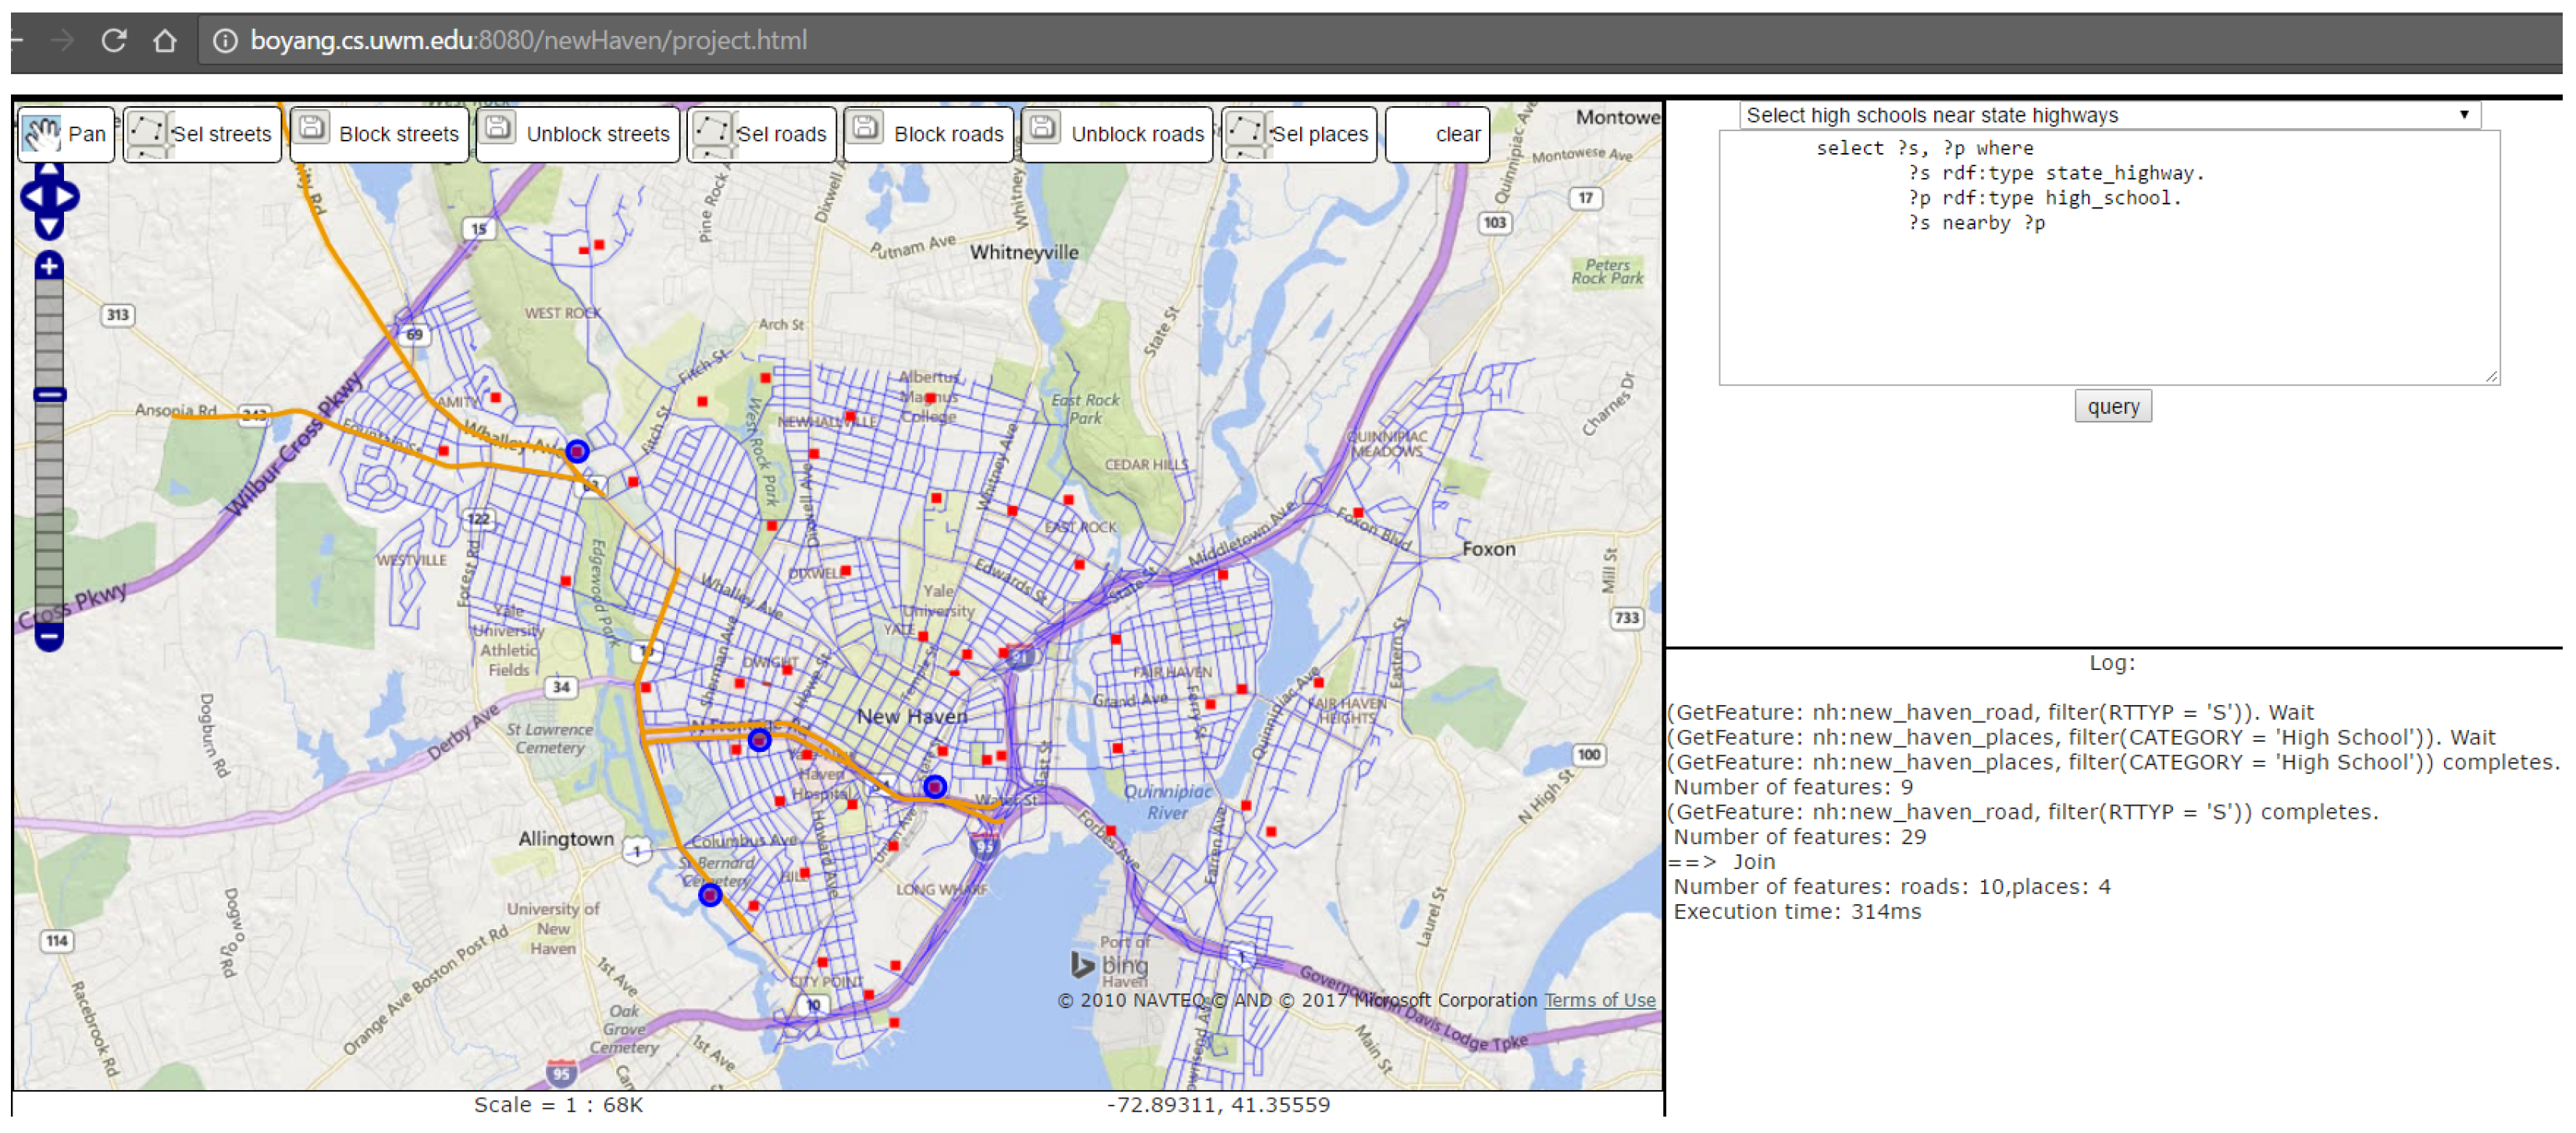Select the Sel places tool
The height and width of the screenshot is (1133, 2576).
[1299, 134]
